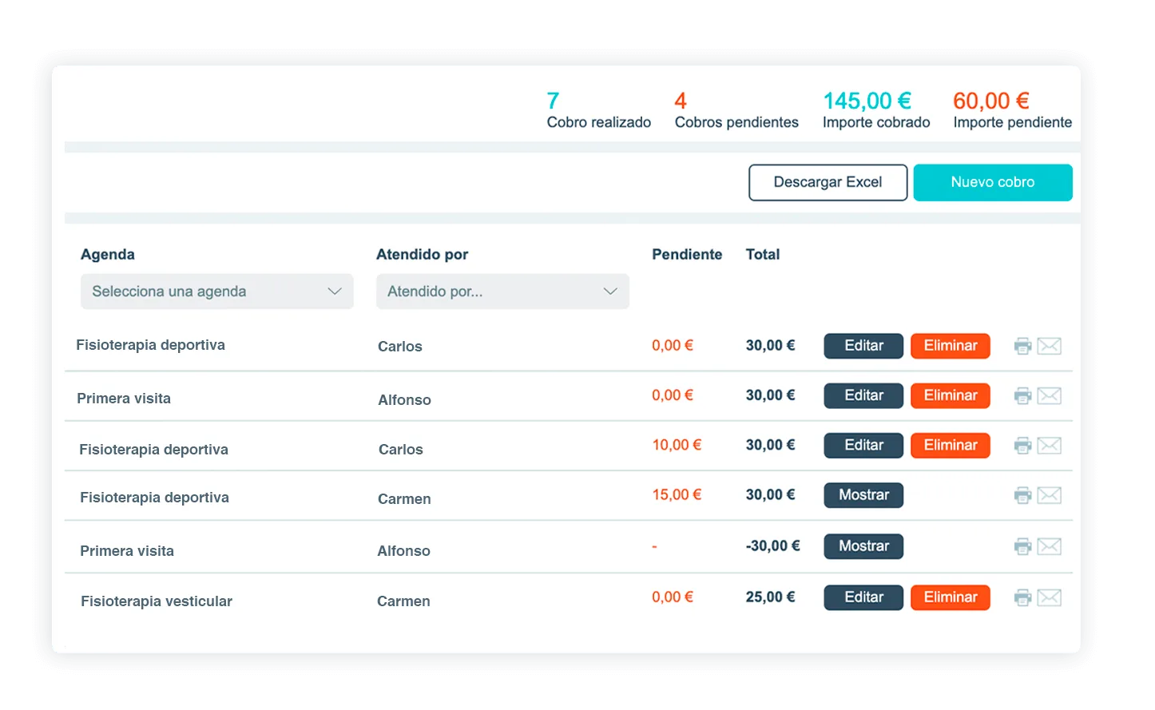
Task: Delete the Fisioterapia vesticular charge
Action: (951, 597)
